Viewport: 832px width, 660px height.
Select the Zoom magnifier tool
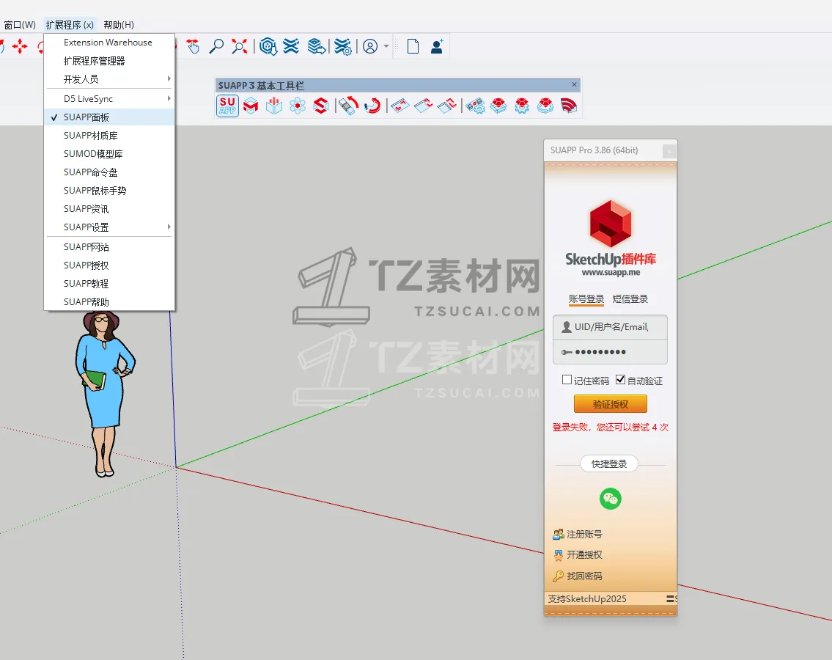216,47
